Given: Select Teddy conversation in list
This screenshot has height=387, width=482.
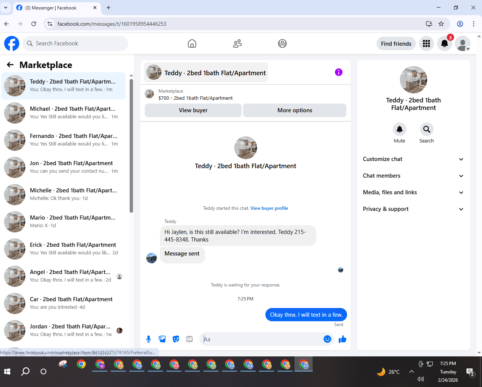Looking at the screenshot, I should coord(64,86).
